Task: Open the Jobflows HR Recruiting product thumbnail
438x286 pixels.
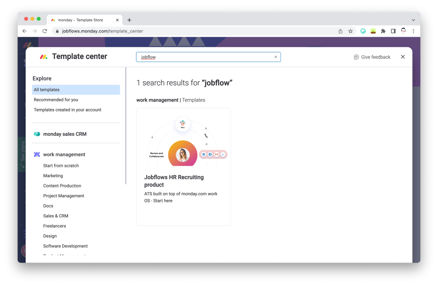Action: [183, 141]
